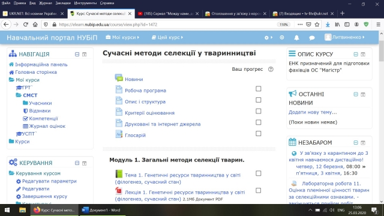This screenshot has width=384, height=216.
Task: Check the Критерії оцінювання completion box
Action: pos(259,111)
